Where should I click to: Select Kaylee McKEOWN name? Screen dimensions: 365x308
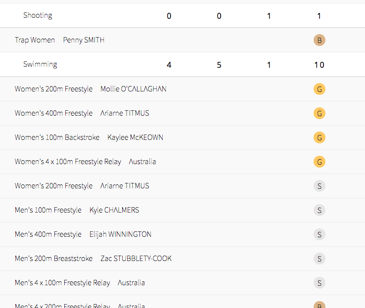click(135, 137)
